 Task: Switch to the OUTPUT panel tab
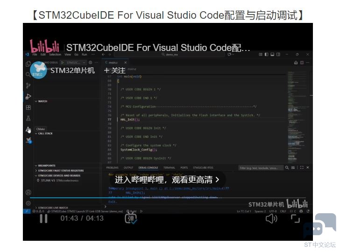(x=128, y=167)
